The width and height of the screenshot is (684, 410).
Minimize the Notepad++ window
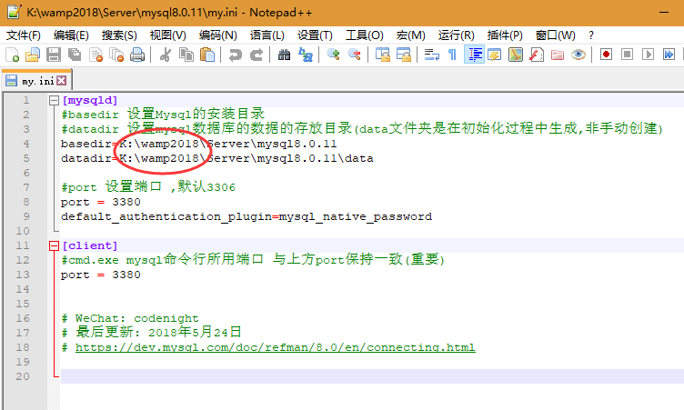point(664,12)
